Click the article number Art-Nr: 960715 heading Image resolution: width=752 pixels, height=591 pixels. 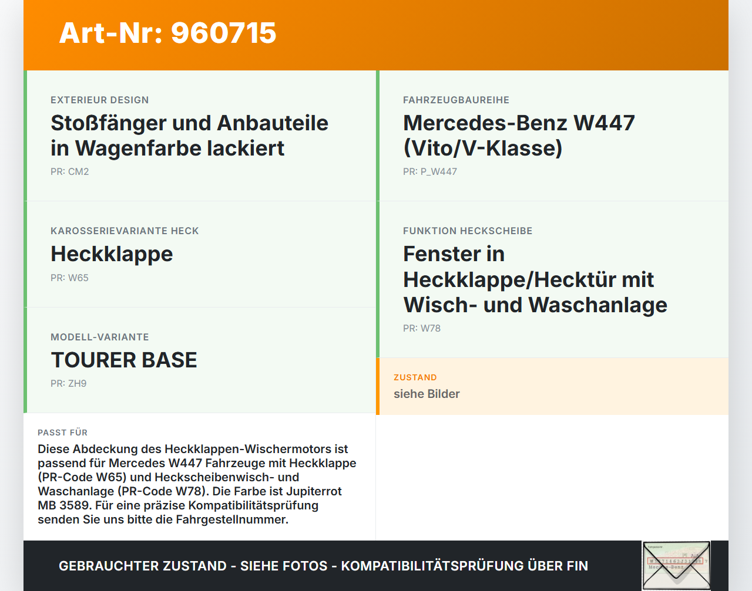coord(167,33)
